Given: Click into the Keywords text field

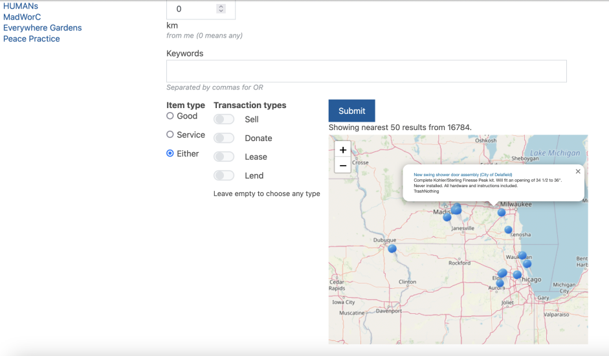Looking at the screenshot, I should (366, 71).
